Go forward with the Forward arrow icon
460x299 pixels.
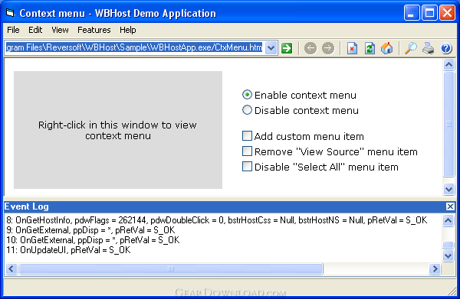click(x=328, y=48)
